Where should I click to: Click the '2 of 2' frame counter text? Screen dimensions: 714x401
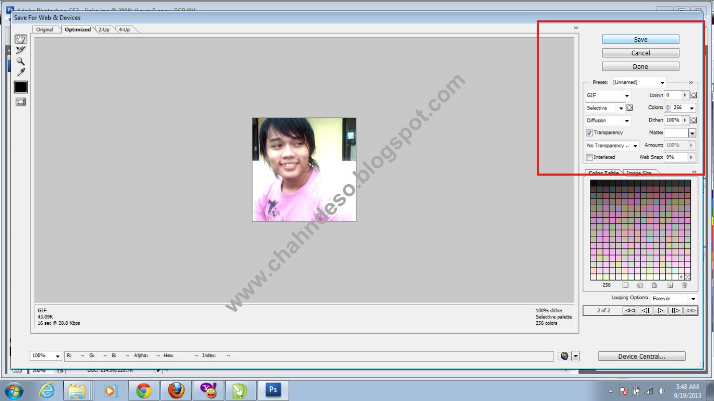pyautogui.click(x=604, y=311)
